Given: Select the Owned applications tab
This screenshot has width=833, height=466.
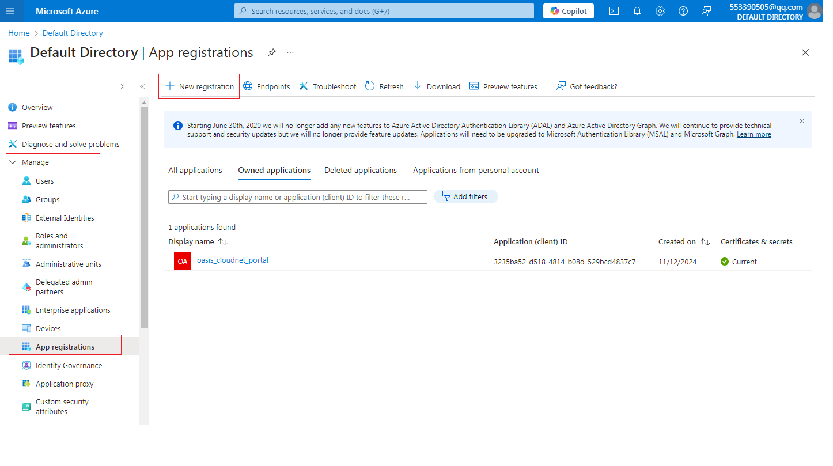Looking at the screenshot, I should 274,170.
